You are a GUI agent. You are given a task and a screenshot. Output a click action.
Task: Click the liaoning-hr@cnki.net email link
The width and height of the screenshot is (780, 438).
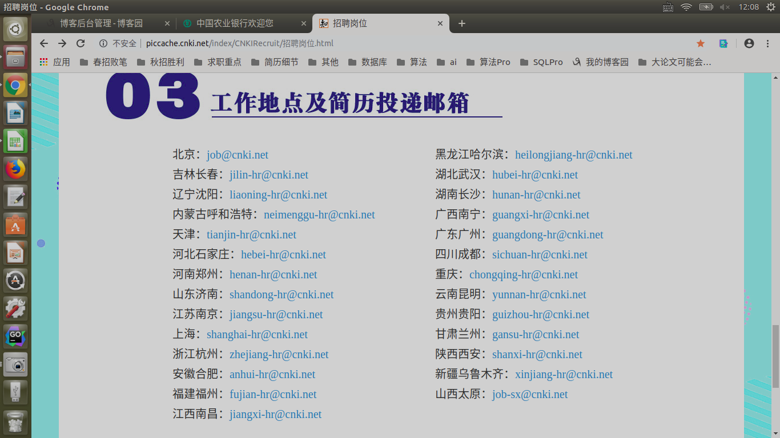tap(279, 194)
